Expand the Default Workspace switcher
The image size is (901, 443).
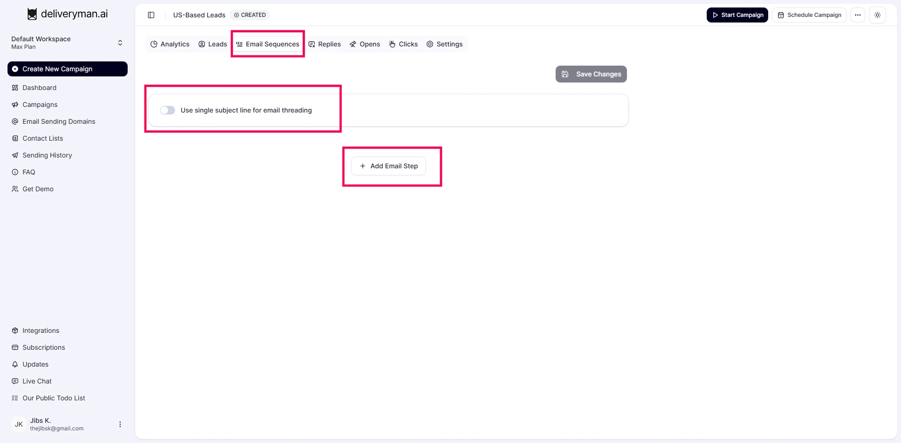pyautogui.click(x=120, y=43)
